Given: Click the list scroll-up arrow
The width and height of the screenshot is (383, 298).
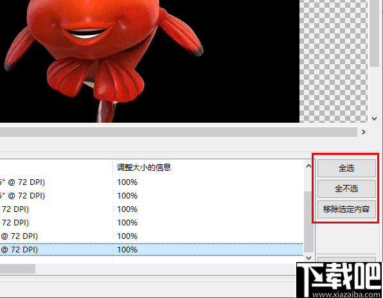Looking at the screenshot, I should (x=308, y=166).
